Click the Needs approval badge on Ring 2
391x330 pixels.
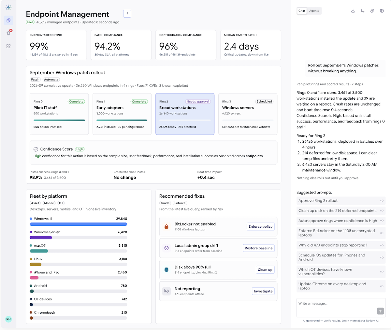[x=198, y=102]
